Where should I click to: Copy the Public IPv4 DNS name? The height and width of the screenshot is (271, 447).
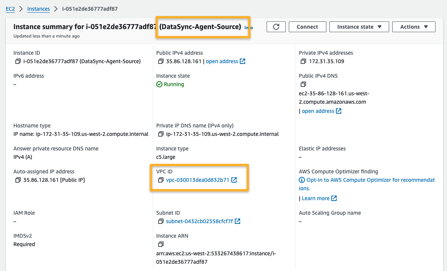tap(303, 84)
